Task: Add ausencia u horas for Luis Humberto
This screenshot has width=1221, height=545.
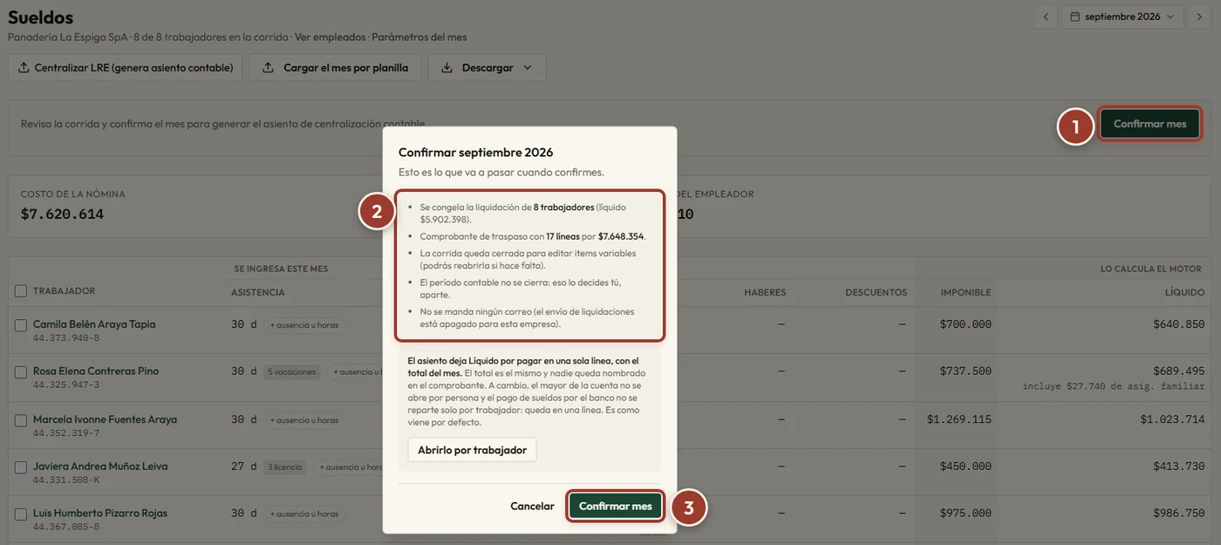Action: coord(304,514)
